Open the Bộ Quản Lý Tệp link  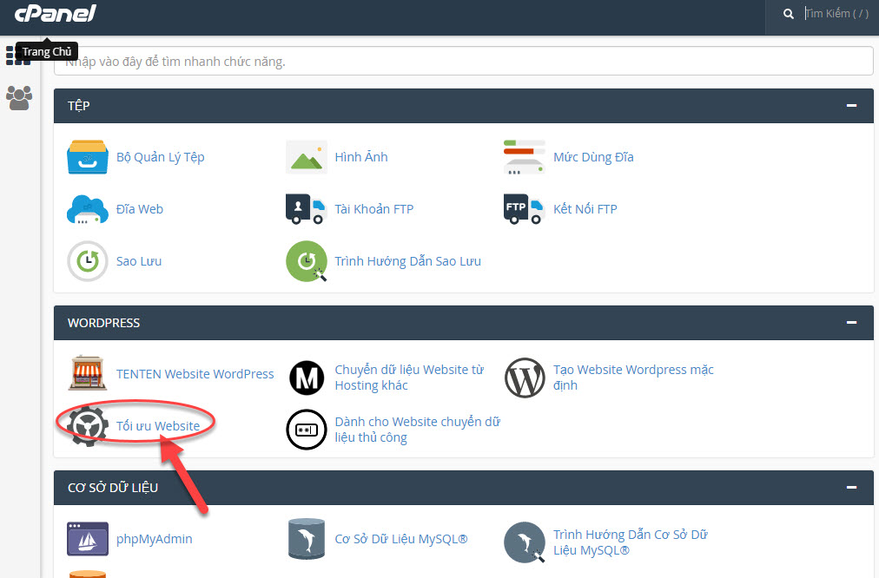coord(161,157)
